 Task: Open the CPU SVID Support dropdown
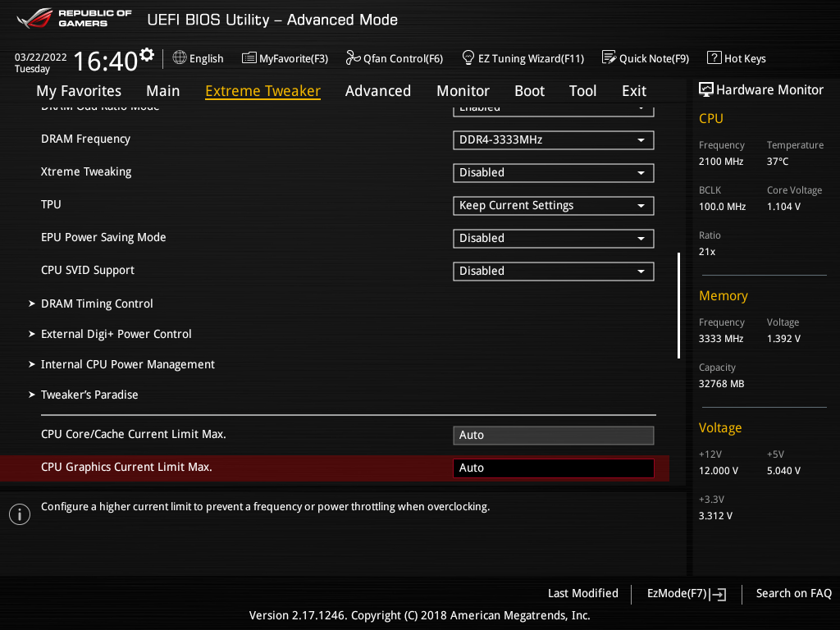554,271
